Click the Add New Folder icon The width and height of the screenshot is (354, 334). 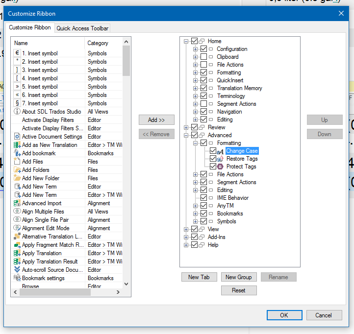click(x=17, y=178)
